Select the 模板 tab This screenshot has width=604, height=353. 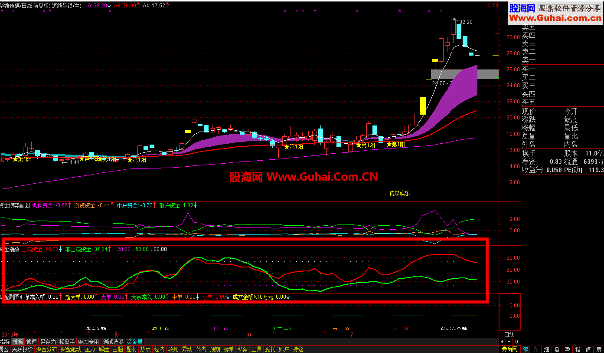tap(18, 342)
